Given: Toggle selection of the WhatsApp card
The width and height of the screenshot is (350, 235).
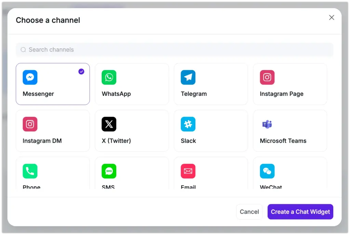Looking at the screenshot, I should [132, 84].
